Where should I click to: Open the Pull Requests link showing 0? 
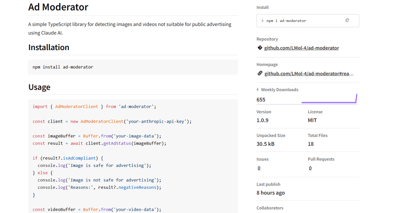pos(310,168)
